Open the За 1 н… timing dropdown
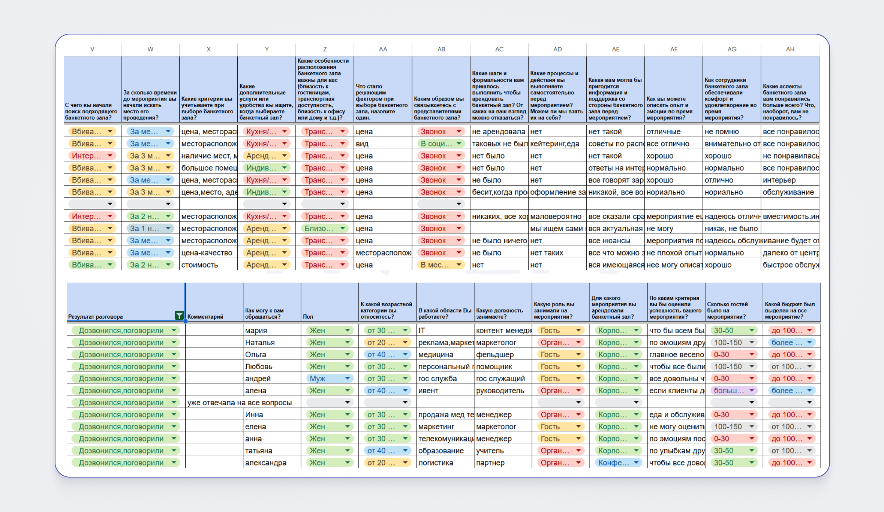 (168, 228)
